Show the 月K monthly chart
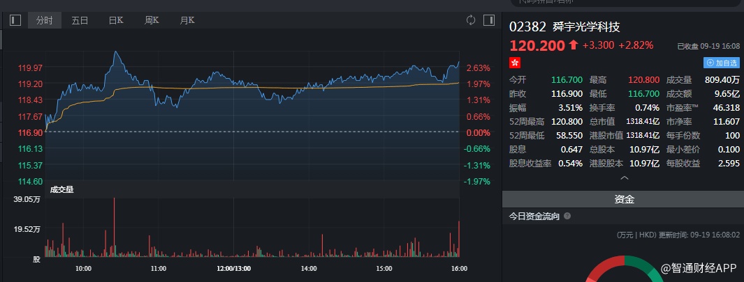The height and width of the screenshot is (282, 744). point(187,20)
